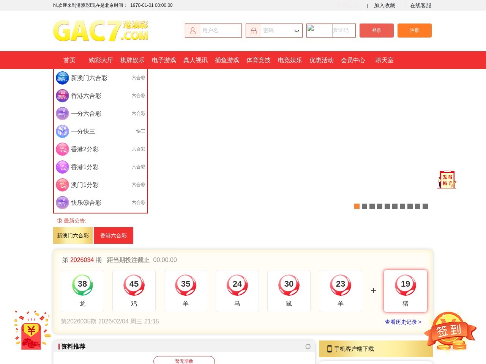Click the 一分快三 dice icon

tap(62, 131)
